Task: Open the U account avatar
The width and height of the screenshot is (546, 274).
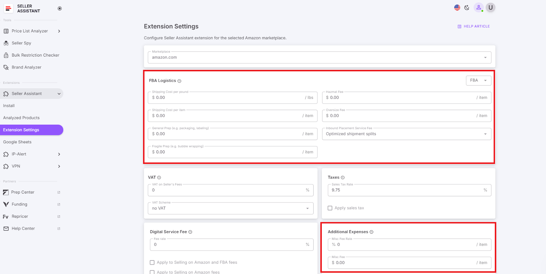Action: pos(490,7)
